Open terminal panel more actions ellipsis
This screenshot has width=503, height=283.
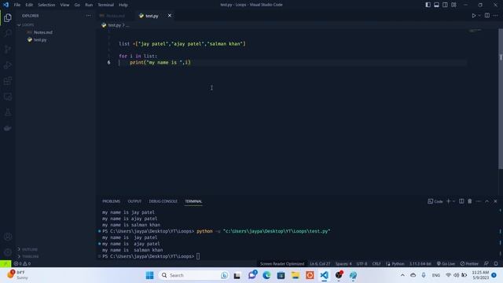tap(479, 201)
